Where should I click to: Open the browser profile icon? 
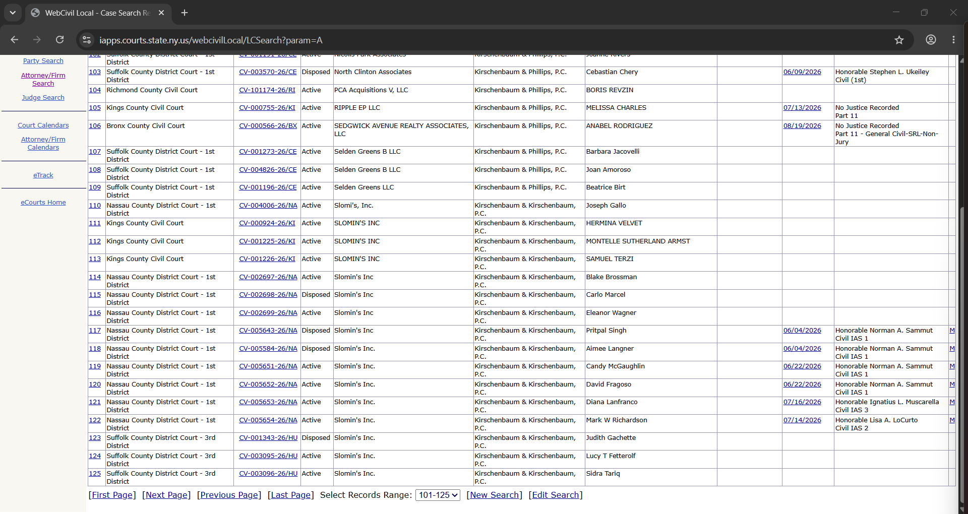(x=931, y=40)
